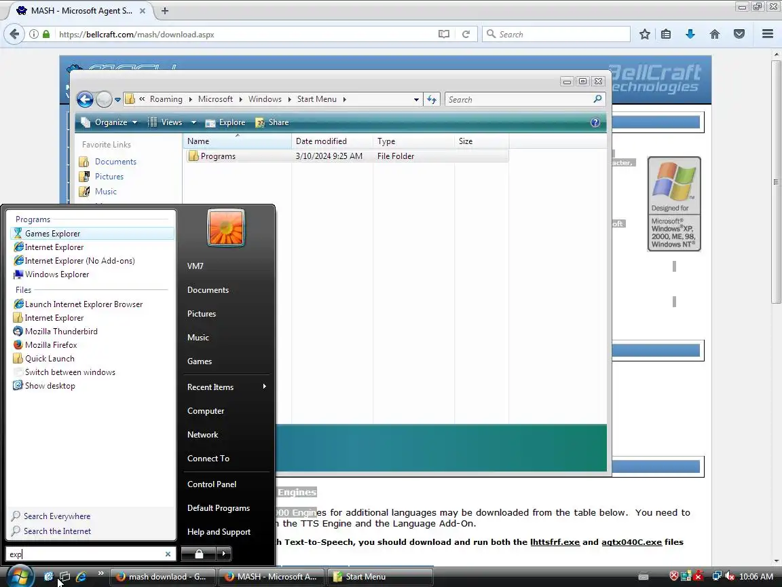Bookmark this page with the star icon
Viewport: 782px width, 587px height.
click(x=644, y=34)
